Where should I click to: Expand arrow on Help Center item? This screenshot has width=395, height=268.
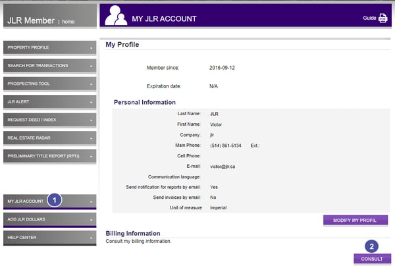pos(92,238)
